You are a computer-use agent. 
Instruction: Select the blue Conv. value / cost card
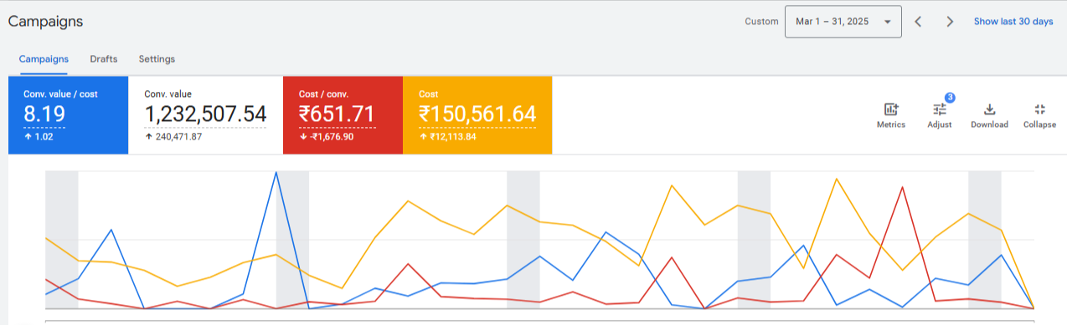[69, 115]
